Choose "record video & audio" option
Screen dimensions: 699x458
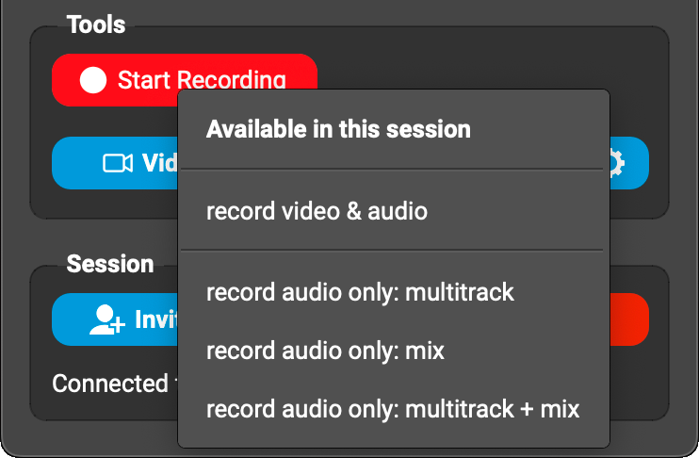pyautogui.click(x=317, y=211)
